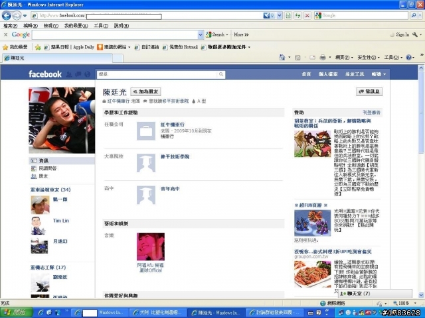The image size is (425, 318).
Task: Open the 我的最愛(A) menu
Action: tap(76, 26)
